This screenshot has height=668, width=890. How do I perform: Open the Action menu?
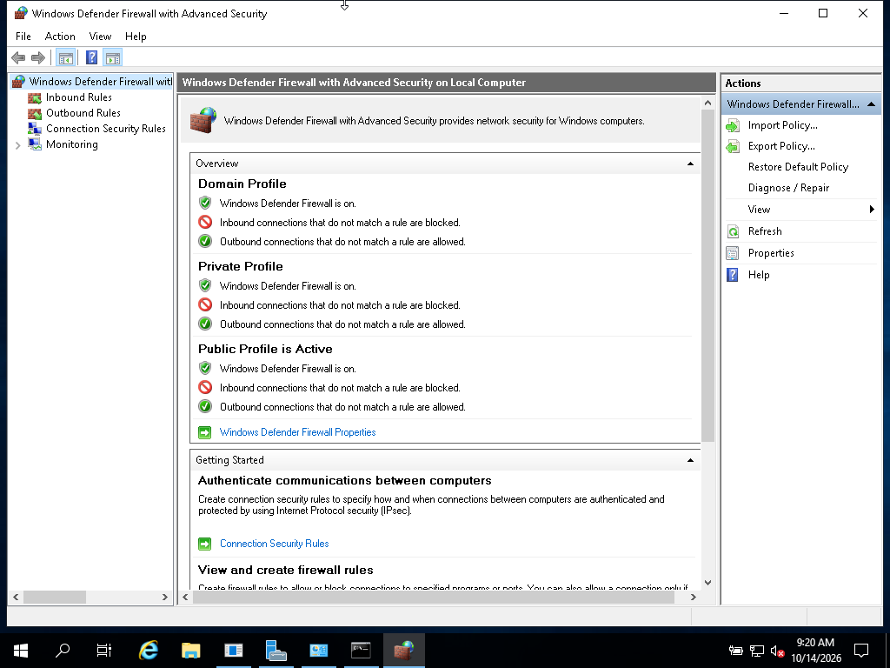60,37
